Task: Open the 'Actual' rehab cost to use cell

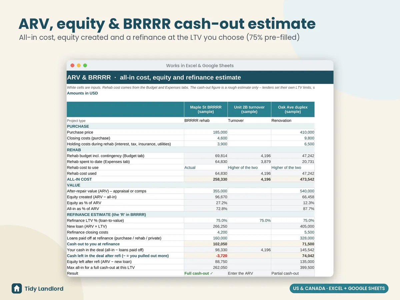Action: coord(206,167)
